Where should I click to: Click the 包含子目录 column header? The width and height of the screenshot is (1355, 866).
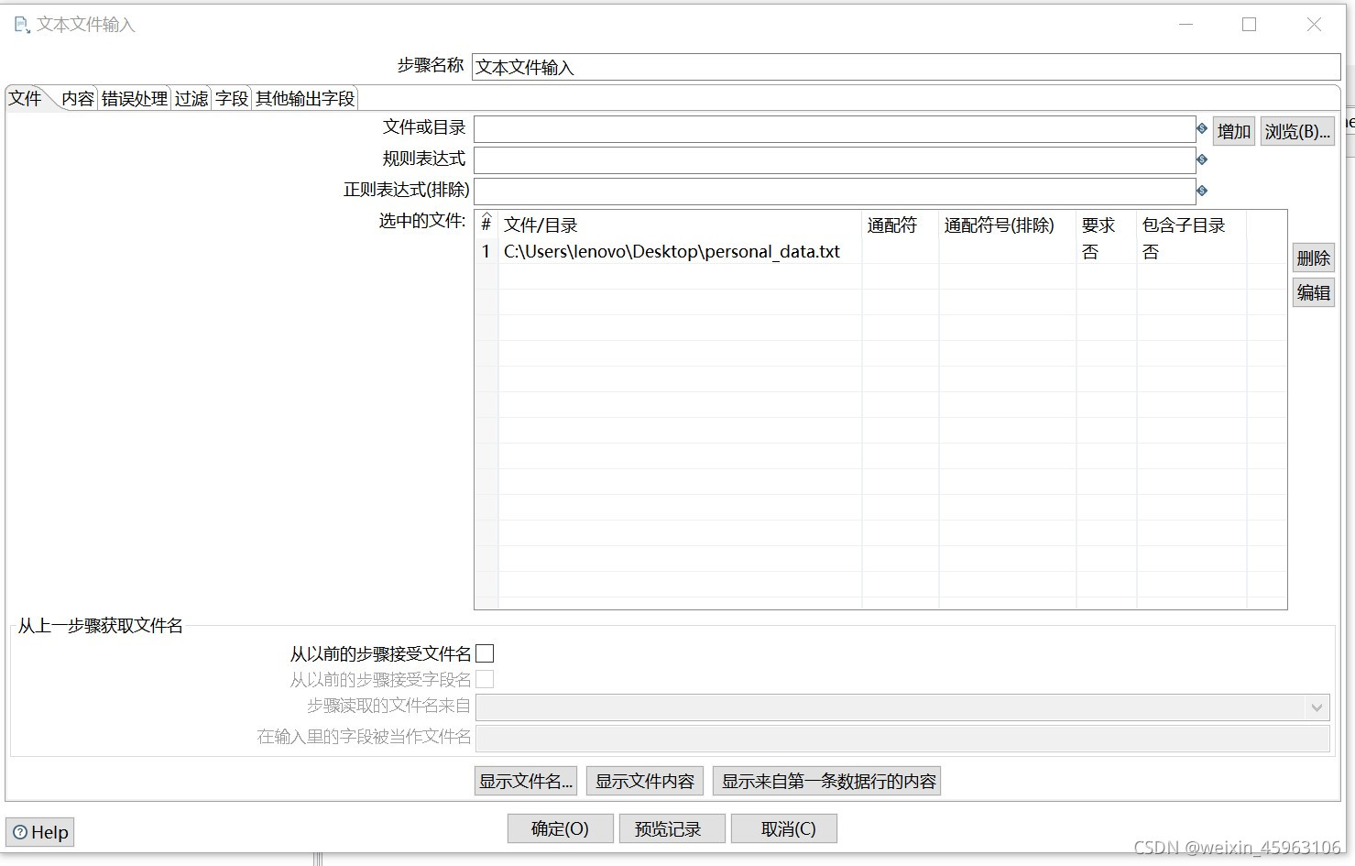pyautogui.click(x=1191, y=225)
